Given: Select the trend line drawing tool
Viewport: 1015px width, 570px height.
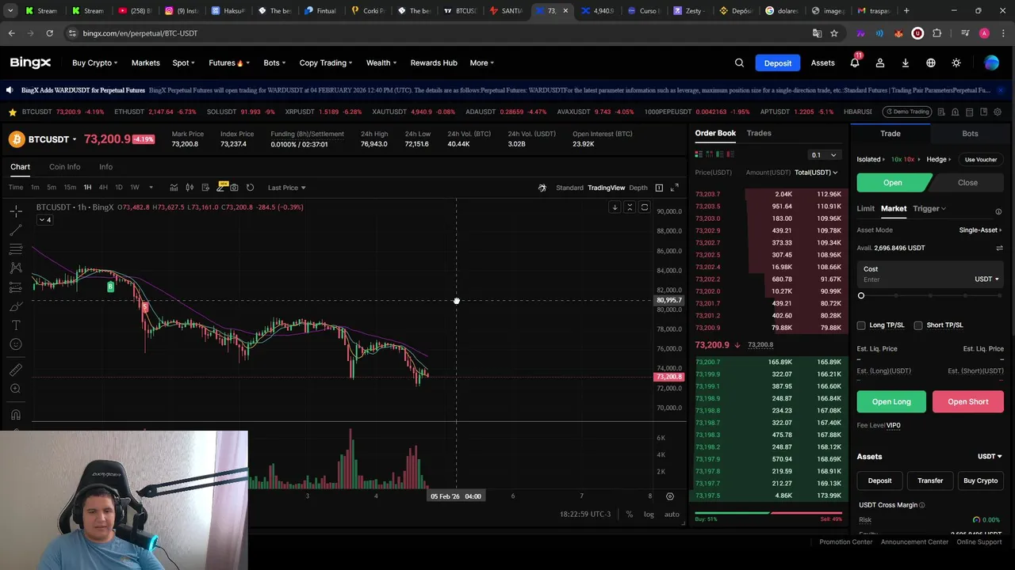Looking at the screenshot, I should [x=16, y=230].
